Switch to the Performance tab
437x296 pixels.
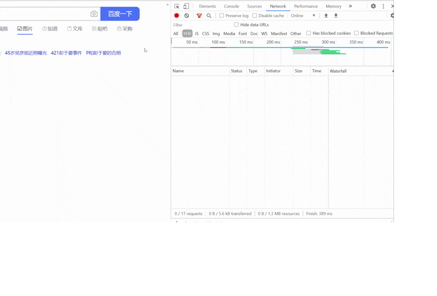[x=306, y=6]
